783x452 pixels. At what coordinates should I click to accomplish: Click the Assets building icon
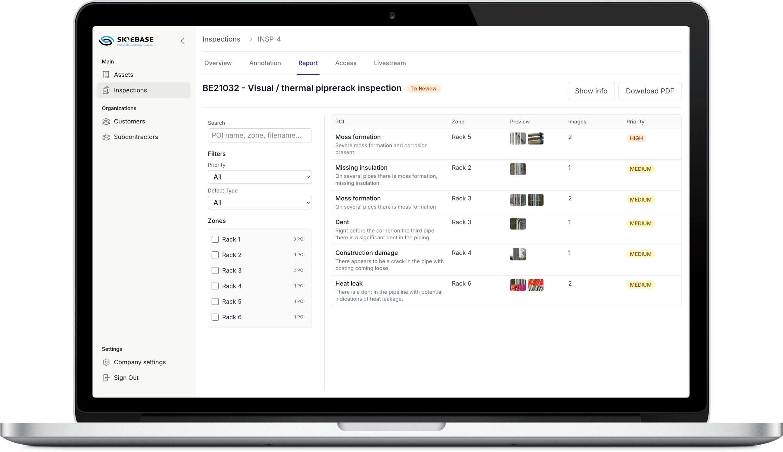pyautogui.click(x=106, y=75)
